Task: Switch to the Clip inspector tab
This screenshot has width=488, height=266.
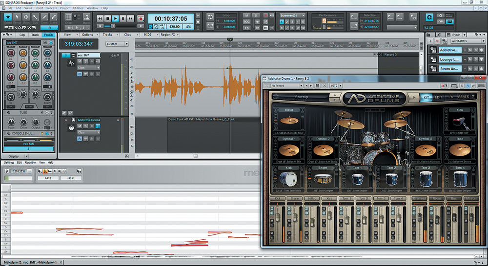Action: coord(22,35)
